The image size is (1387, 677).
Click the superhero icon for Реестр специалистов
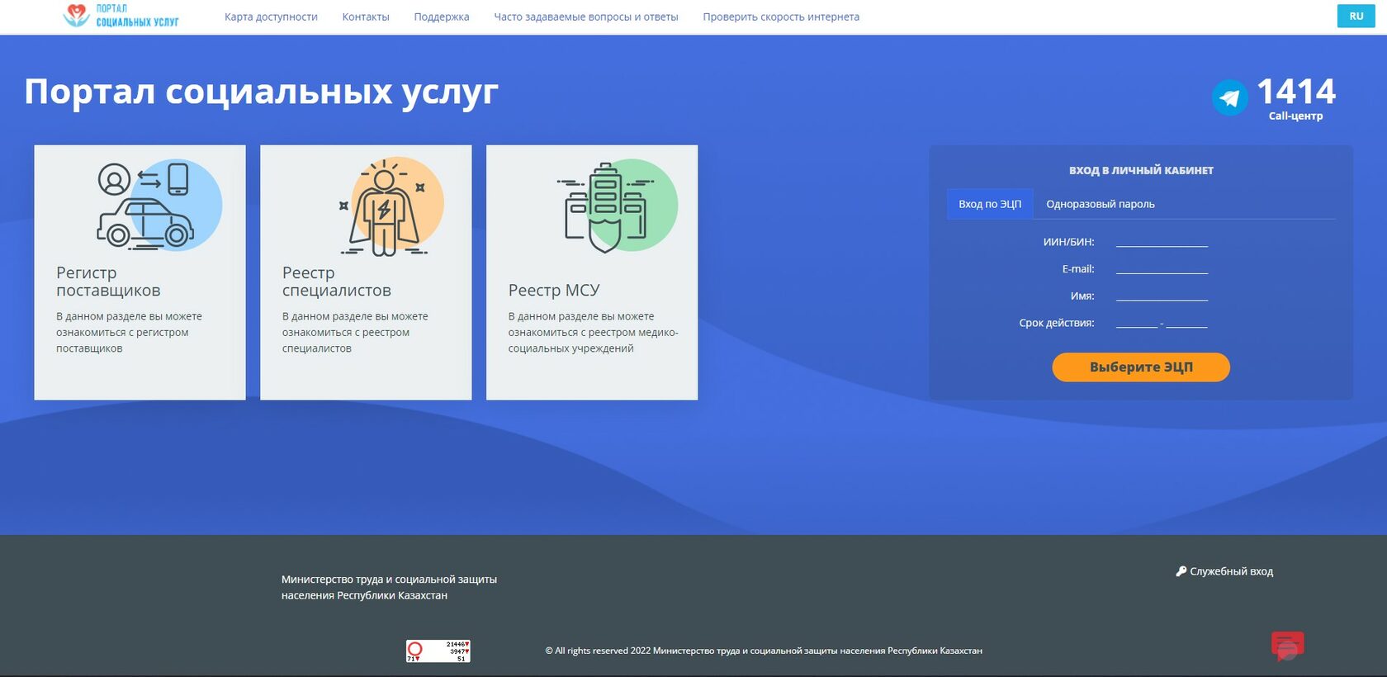384,206
